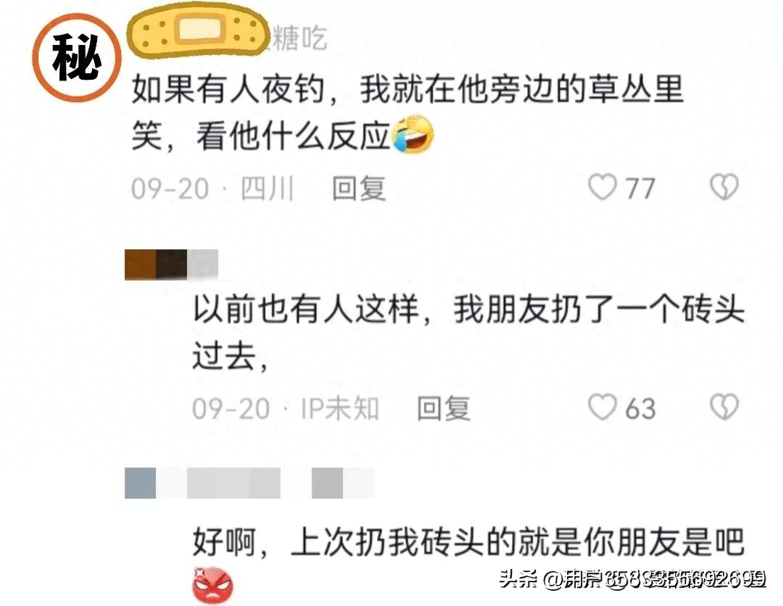Like the top comment with 77 likes
This screenshot has width=783, height=606.
[x=602, y=187]
